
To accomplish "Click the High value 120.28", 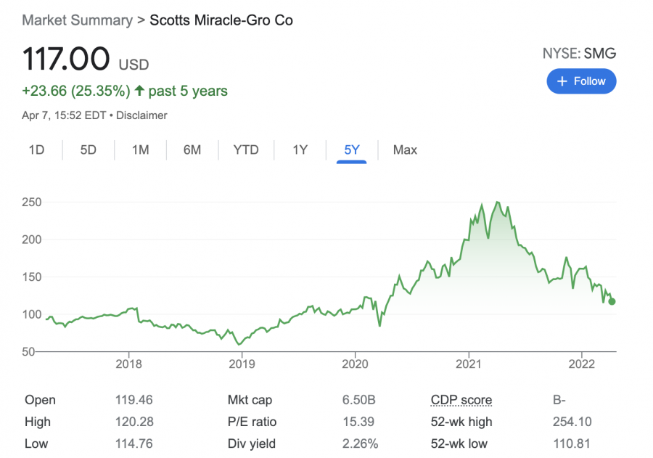I will 134,422.
